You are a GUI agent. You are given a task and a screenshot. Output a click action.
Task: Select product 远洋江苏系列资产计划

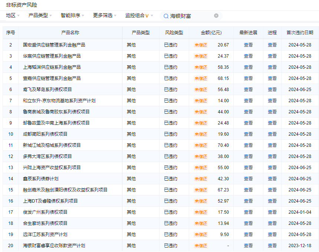coord(45,235)
